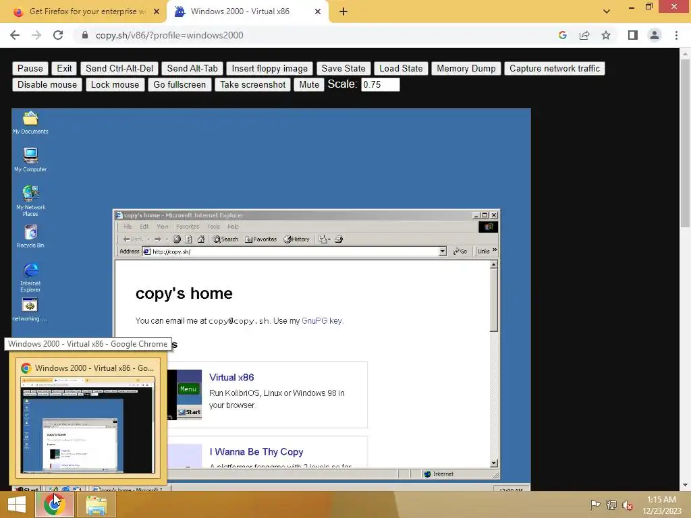Screen dimensions: 691x518
Task: Click Go fullscreen button
Action: 179,84
